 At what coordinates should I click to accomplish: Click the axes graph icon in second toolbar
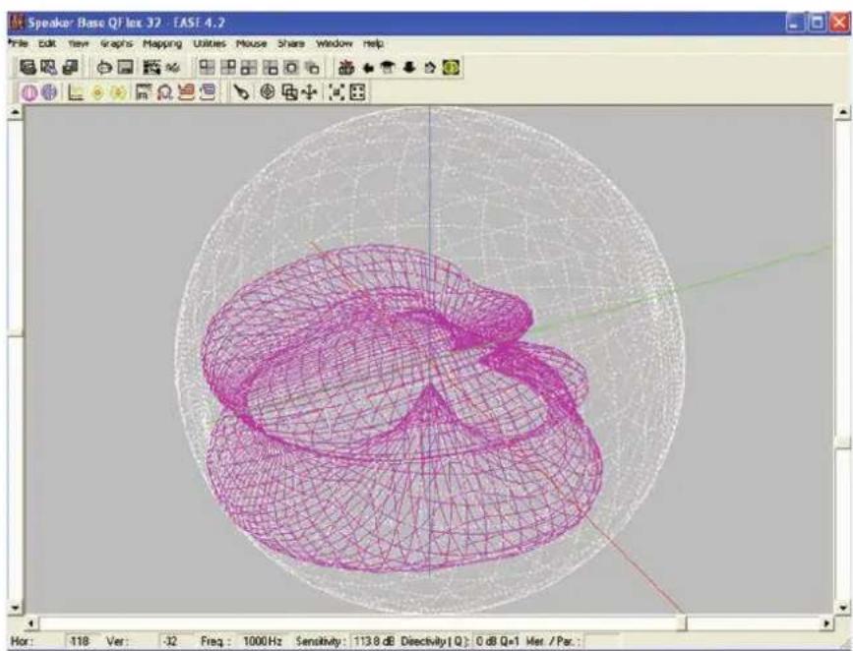click(76, 92)
